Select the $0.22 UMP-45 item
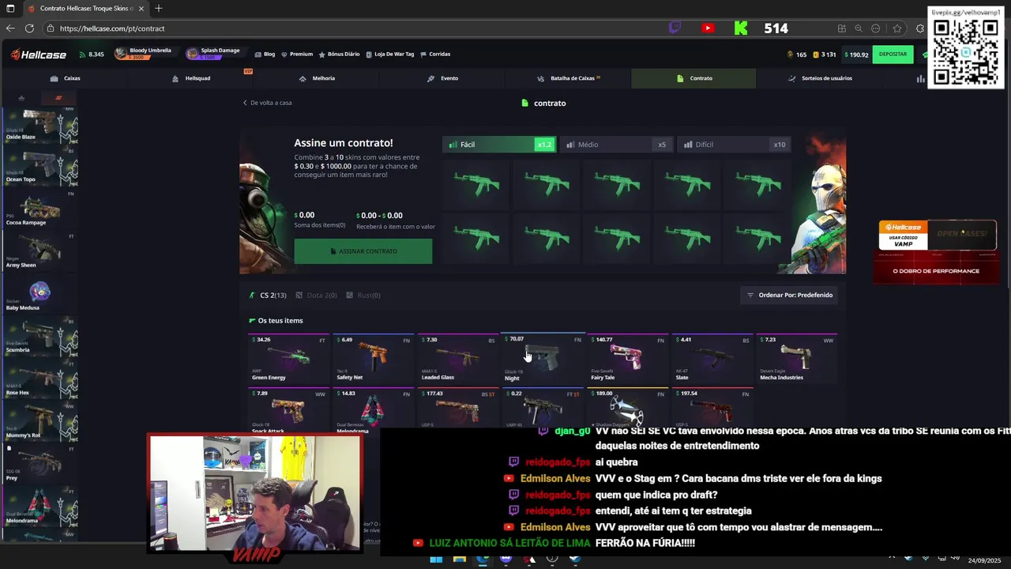Viewport: 1011px width, 569px height. [x=543, y=408]
